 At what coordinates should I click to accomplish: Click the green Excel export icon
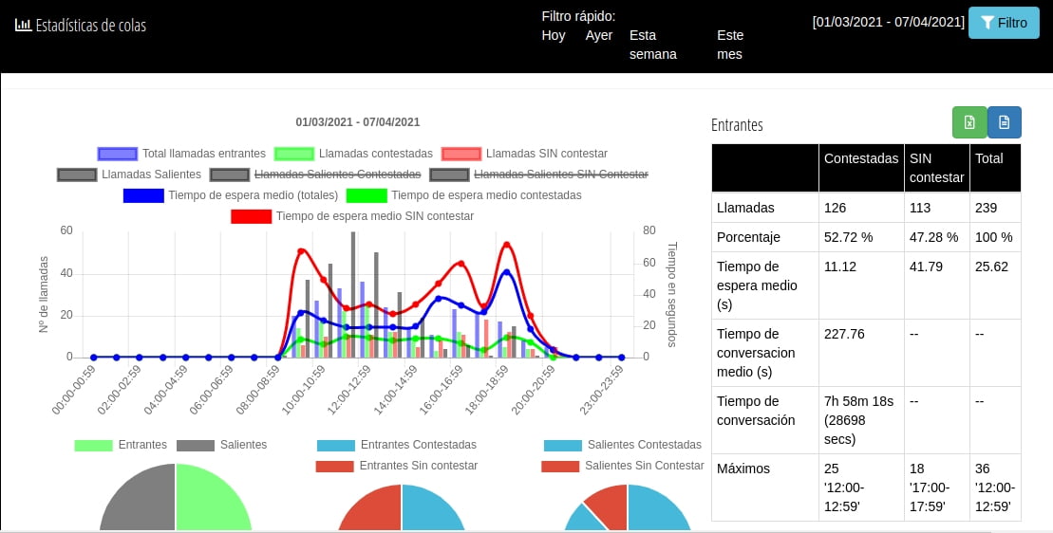(x=969, y=122)
